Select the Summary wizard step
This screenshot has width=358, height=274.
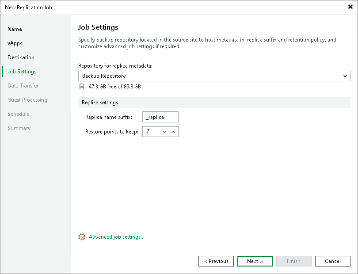[19, 128]
